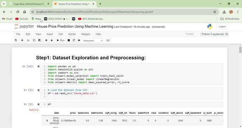
Task: Click the Logout button
Action: point(222,27)
